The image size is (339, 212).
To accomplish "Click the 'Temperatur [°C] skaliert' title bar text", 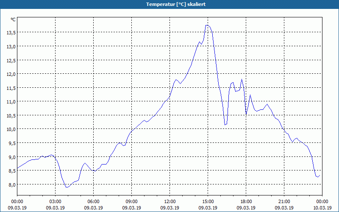I will pos(176,4).
